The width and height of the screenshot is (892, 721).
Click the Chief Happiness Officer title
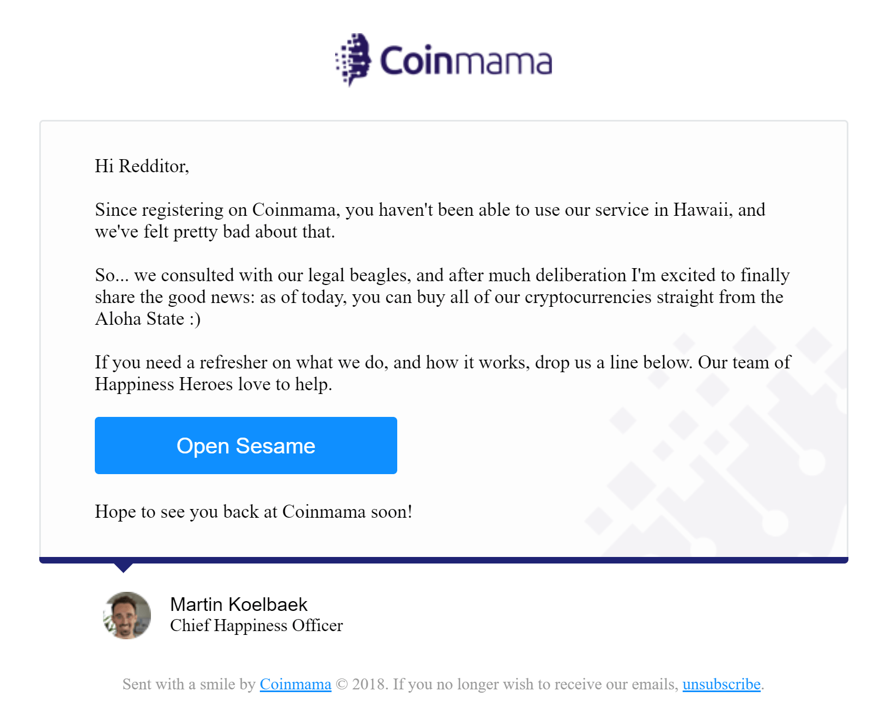pos(256,626)
